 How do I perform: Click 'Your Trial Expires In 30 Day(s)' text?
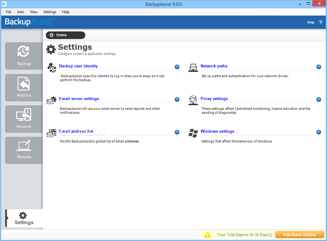click(x=245, y=235)
